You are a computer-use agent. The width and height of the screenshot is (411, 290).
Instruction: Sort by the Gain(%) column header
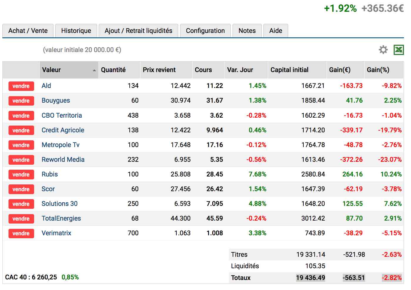tap(384, 70)
